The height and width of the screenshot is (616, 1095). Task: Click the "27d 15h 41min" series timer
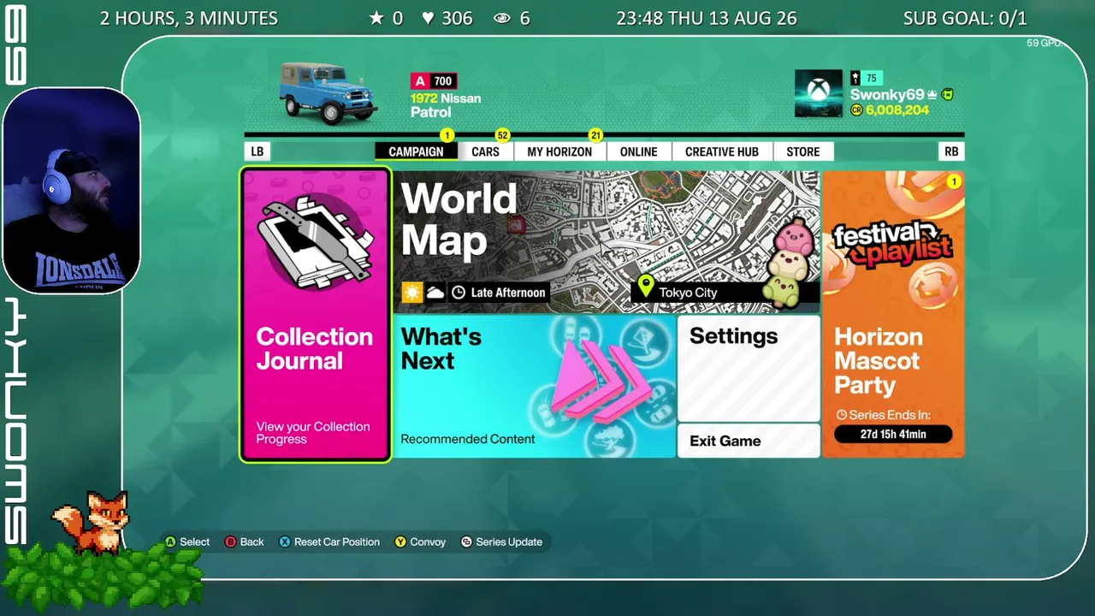(x=893, y=434)
